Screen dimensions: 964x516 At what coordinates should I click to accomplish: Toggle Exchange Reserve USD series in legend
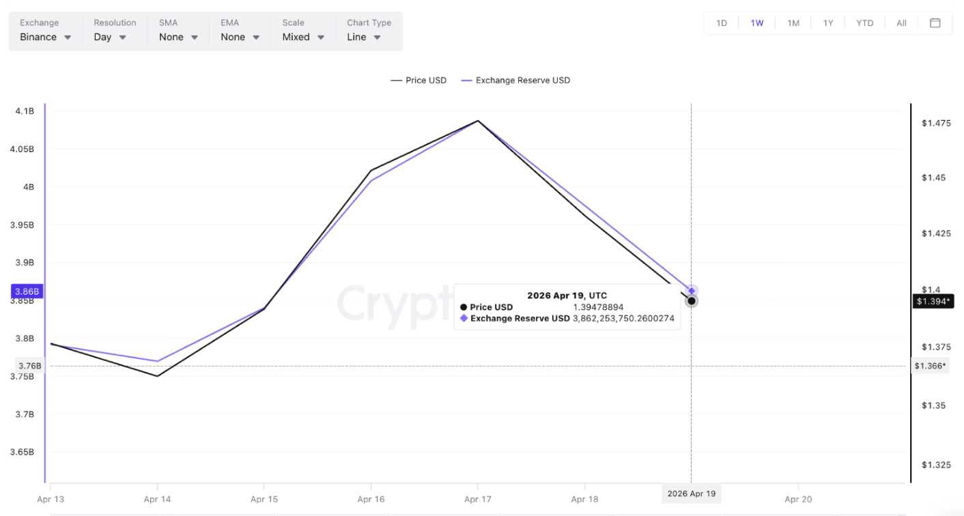515,81
